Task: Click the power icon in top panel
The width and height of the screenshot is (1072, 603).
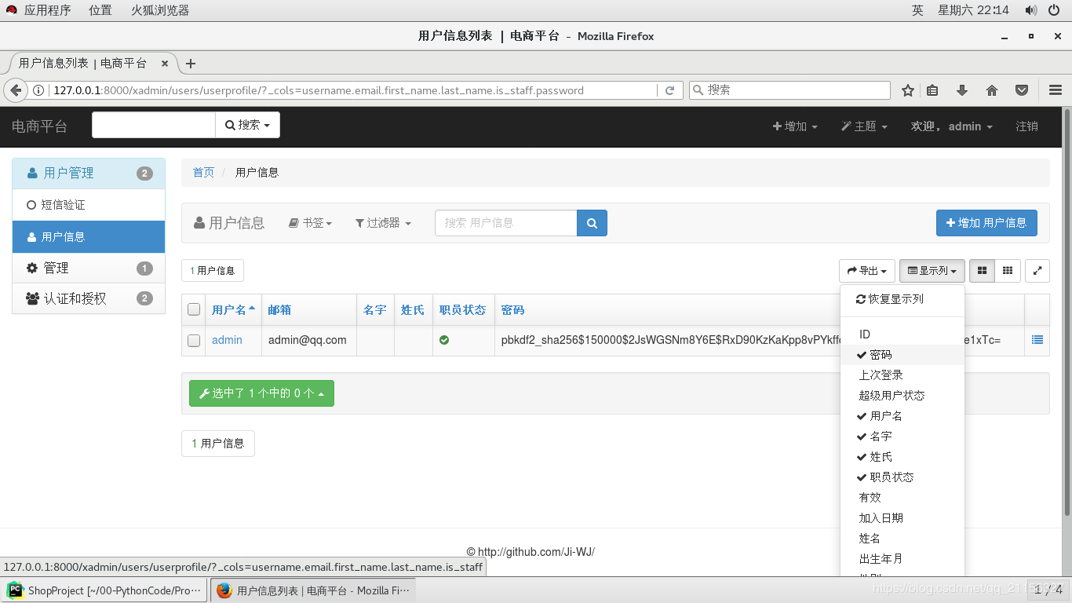Action: (1054, 10)
